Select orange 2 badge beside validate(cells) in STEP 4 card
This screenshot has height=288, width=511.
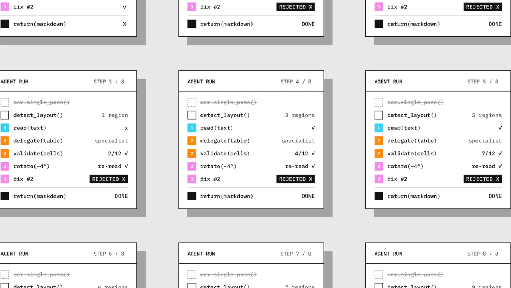tap(192, 153)
